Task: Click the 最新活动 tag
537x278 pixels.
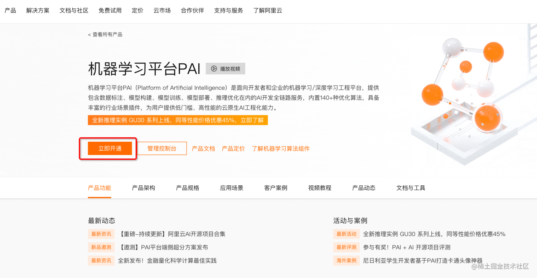Action: 346,234
